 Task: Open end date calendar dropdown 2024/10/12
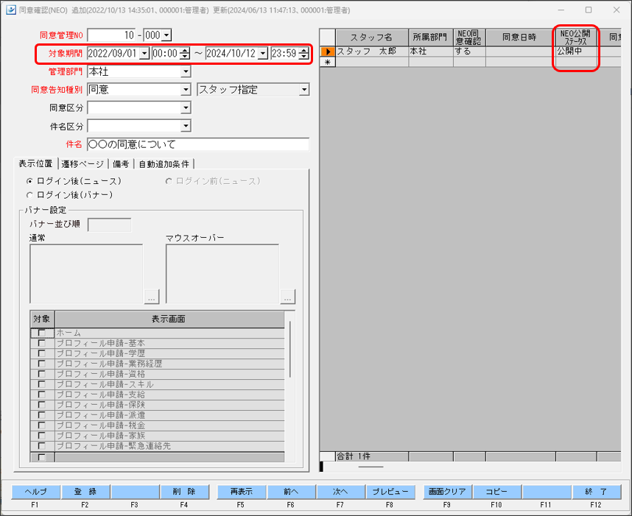pos(263,54)
